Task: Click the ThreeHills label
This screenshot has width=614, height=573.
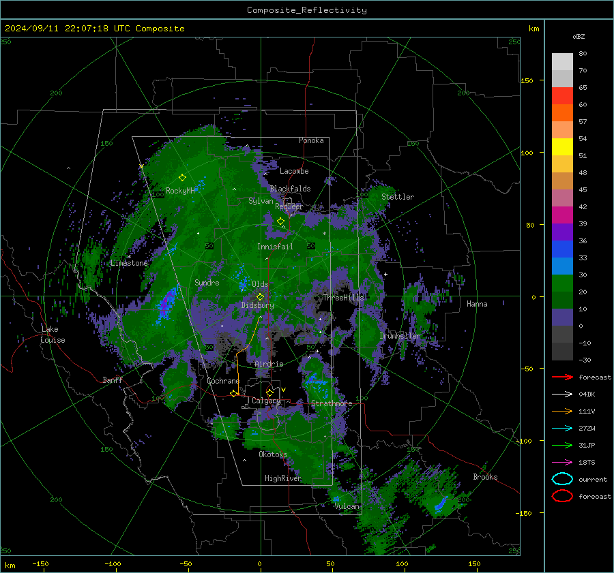Action: [344, 298]
